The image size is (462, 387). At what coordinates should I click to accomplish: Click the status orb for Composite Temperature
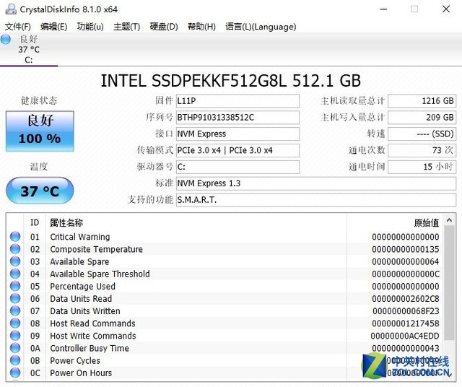tap(15, 249)
